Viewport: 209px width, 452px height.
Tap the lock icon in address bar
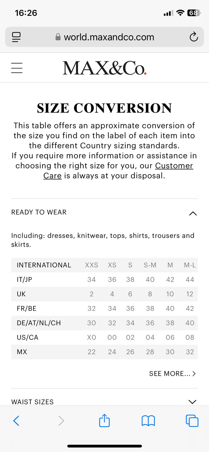[58, 37]
